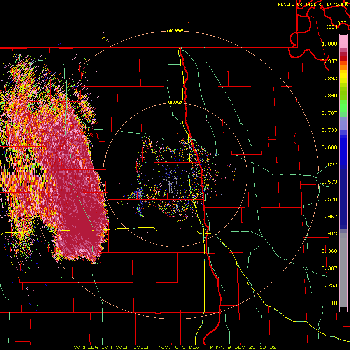Click the 100 NMI range ring label

[175, 31]
